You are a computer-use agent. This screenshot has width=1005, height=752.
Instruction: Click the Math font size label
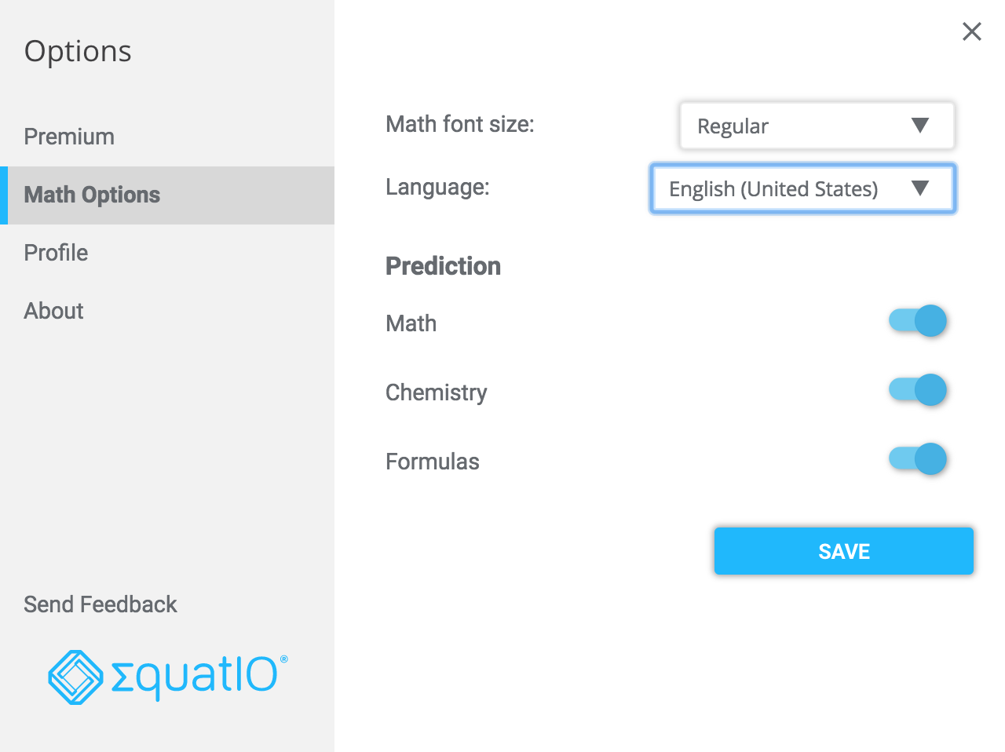click(459, 124)
